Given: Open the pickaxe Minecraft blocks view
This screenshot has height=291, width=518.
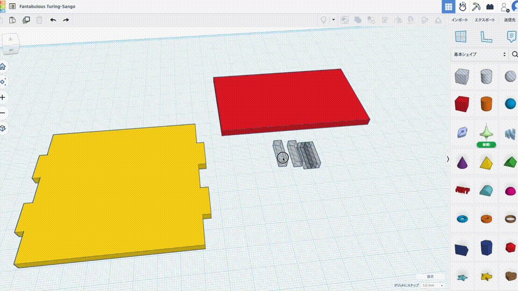Looking at the screenshot, I should (476, 7).
